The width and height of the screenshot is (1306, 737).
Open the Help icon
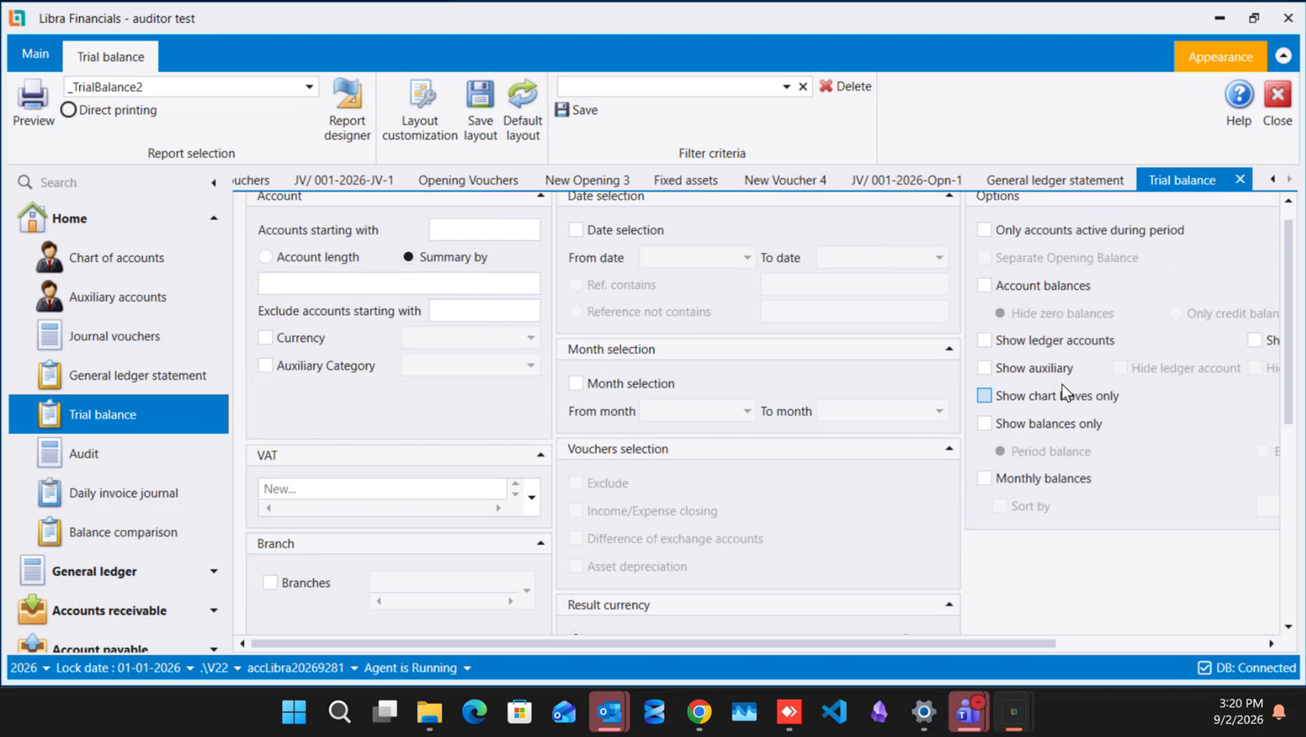click(1239, 103)
